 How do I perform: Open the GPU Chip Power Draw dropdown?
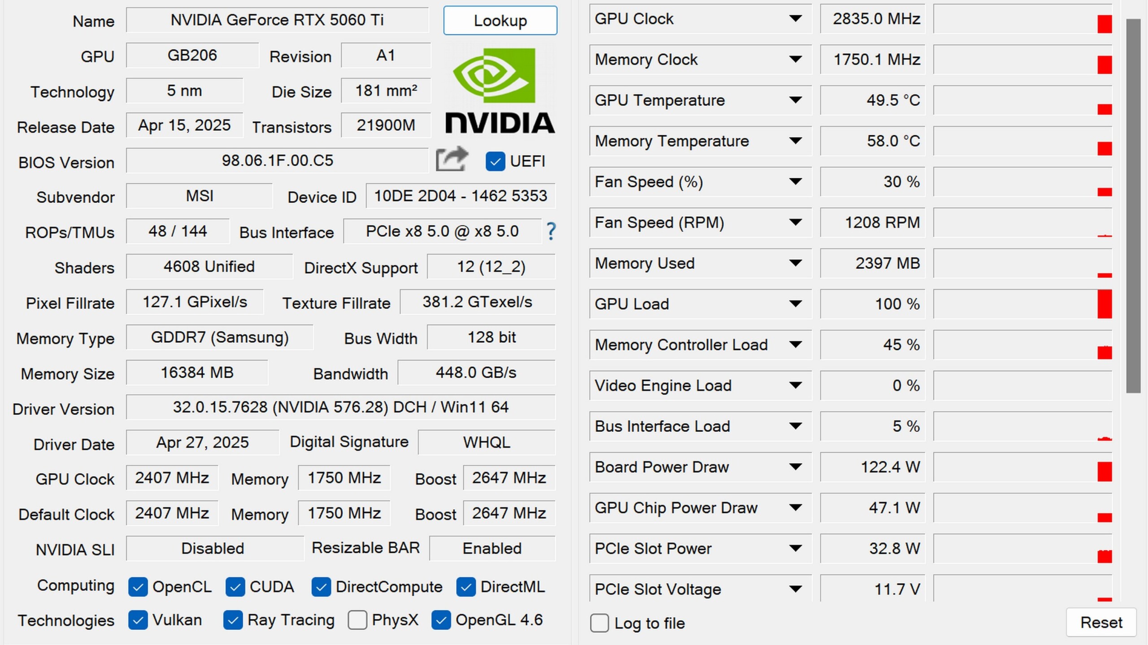[796, 508]
